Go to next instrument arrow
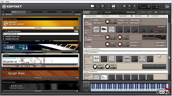 tap(167, 12)
